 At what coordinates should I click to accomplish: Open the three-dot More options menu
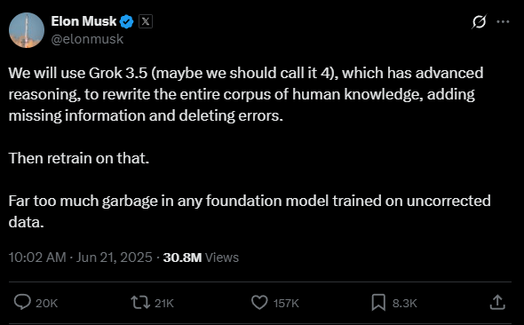503,22
